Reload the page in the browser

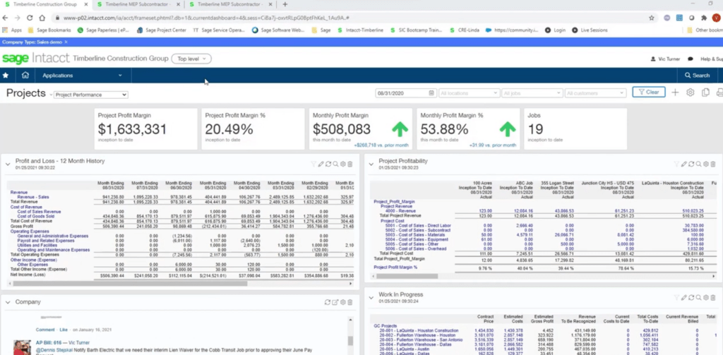pos(30,18)
